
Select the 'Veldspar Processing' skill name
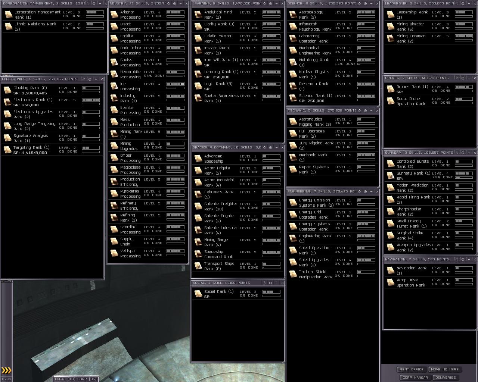tap(130, 254)
